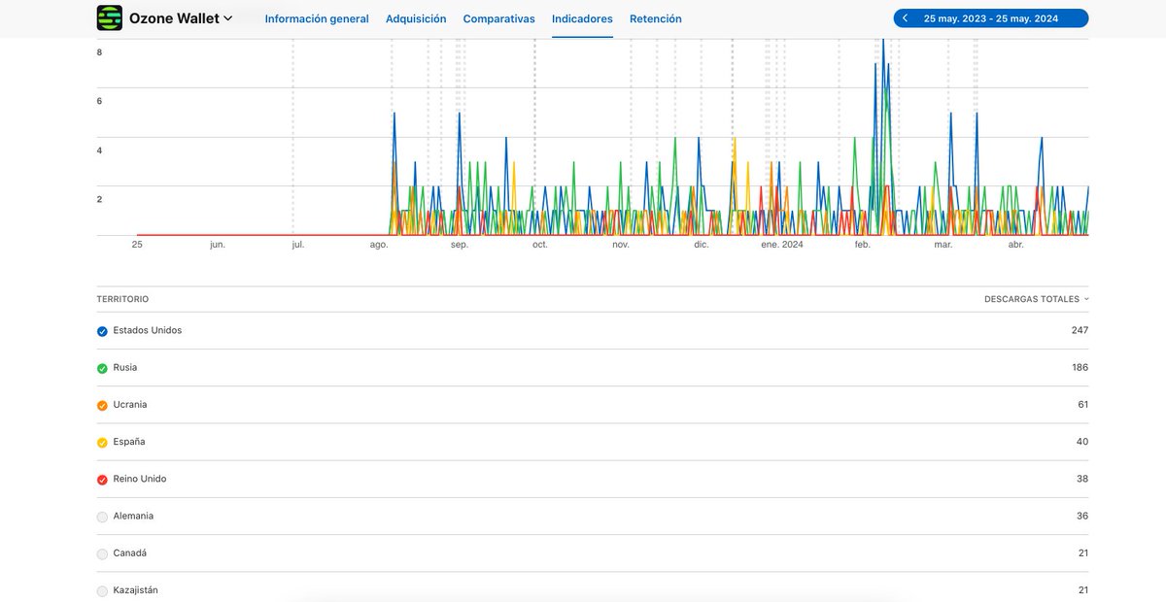Open the Ozone Wallet app switcher dropdown

tap(181, 18)
